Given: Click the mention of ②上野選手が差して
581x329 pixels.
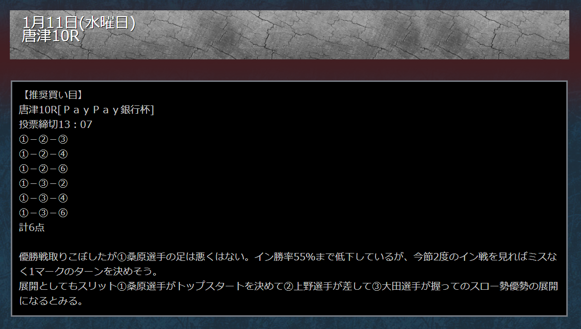Looking at the screenshot, I should [x=328, y=286].
